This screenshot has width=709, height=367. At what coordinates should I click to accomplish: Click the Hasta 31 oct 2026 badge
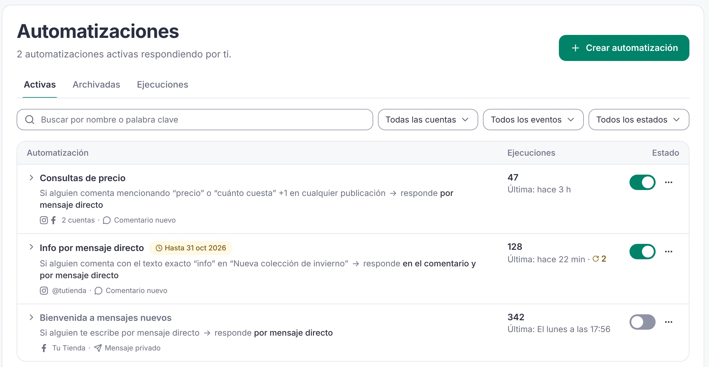pyautogui.click(x=190, y=248)
